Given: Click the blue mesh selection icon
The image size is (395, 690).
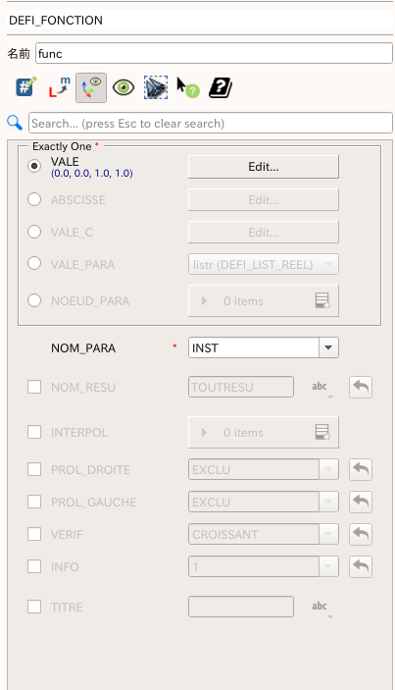Looking at the screenshot, I should coord(156,87).
